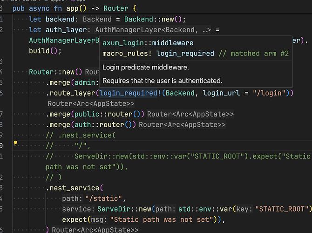Click Router<Arc<AppState>> hint after public::router
Viewport: 312px width, 233px height.
tap(190, 114)
